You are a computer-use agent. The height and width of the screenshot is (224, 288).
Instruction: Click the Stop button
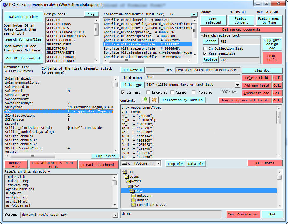click(x=91, y=14)
